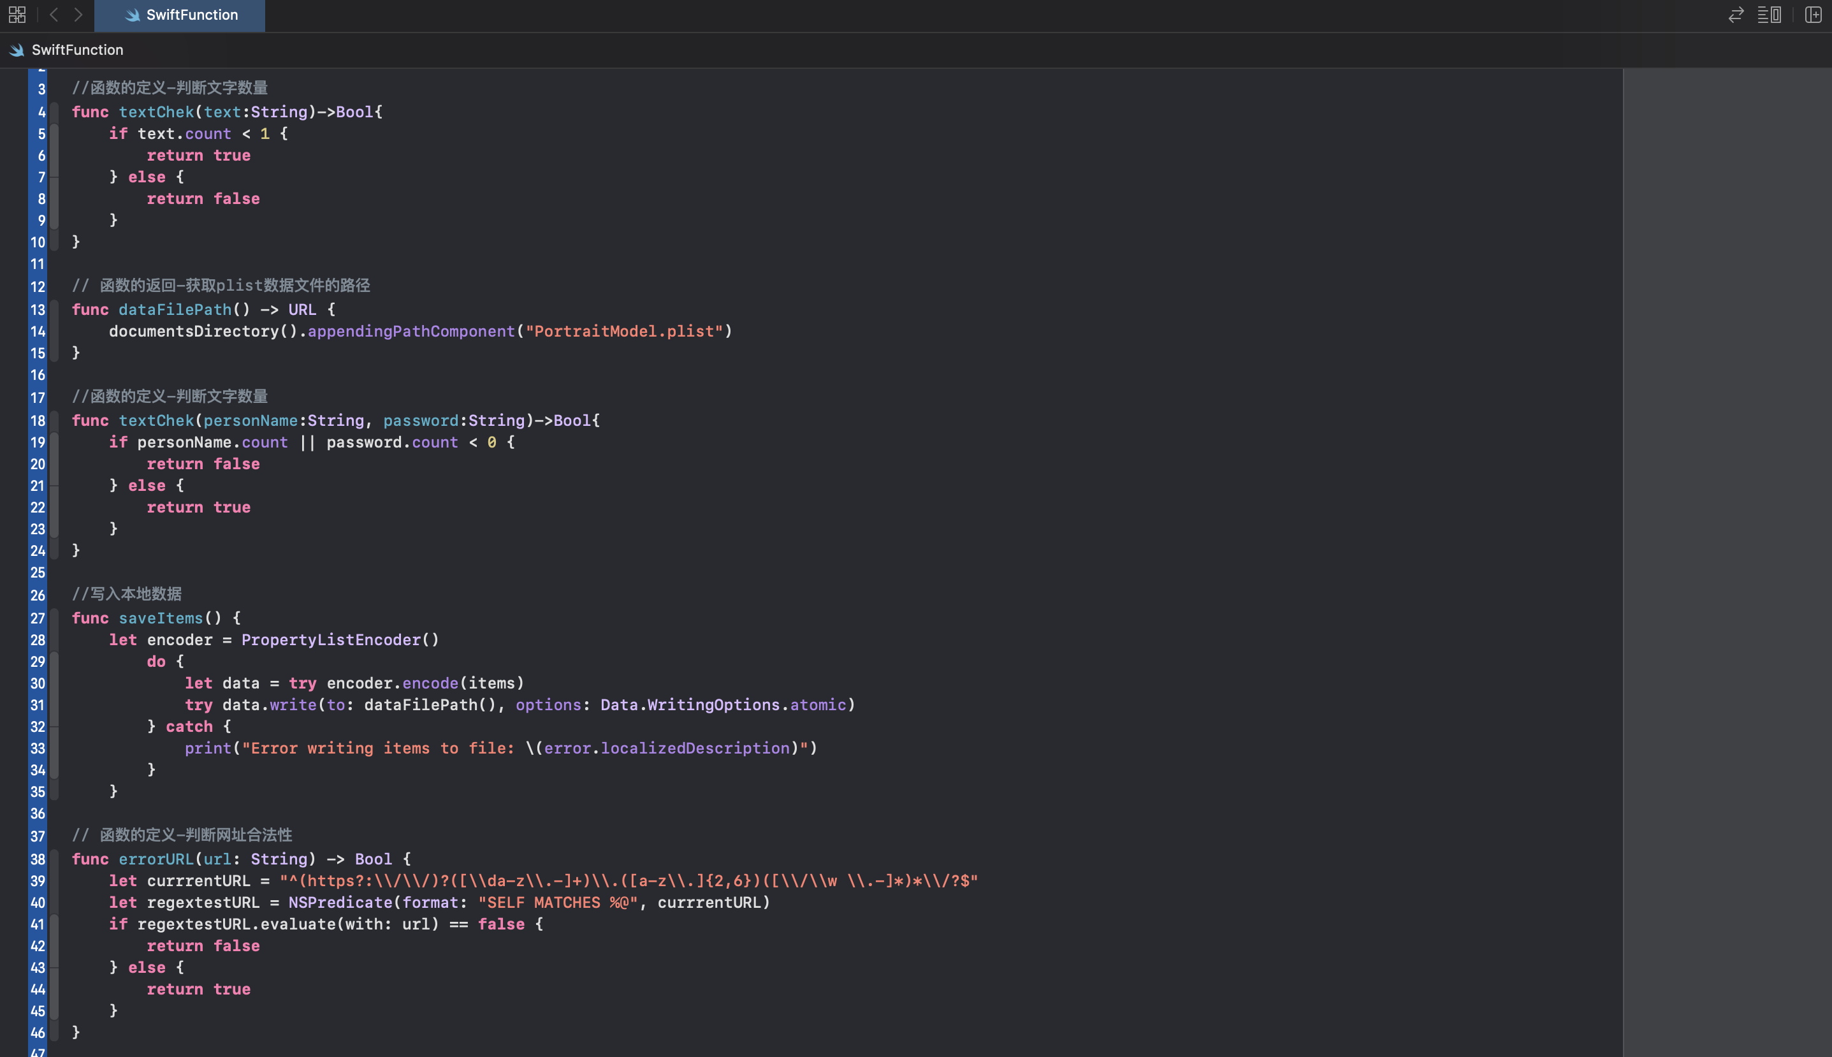
Task: Click the PropertyListEncoder type on line 28
Action: 330,640
